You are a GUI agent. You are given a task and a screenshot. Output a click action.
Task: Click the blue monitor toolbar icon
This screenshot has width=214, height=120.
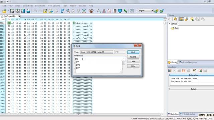tap(120, 11)
